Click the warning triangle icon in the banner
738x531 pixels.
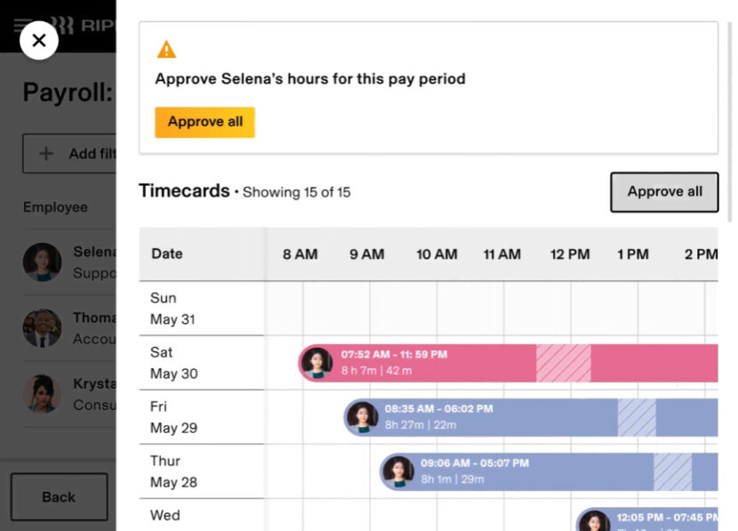[165, 49]
